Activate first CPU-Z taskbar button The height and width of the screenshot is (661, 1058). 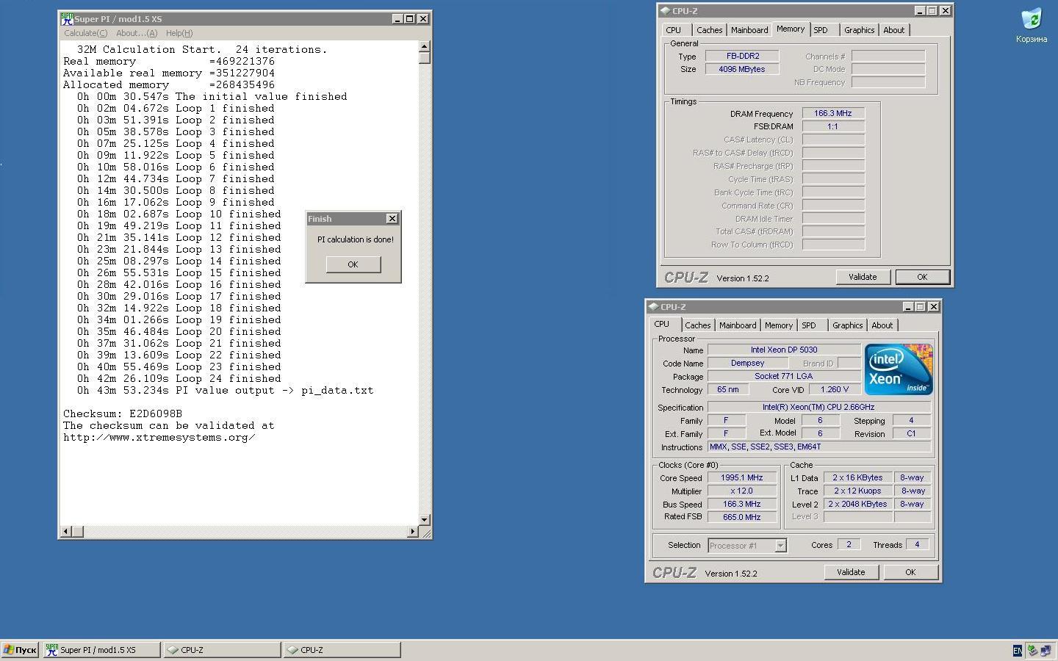(x=221, y=649)
